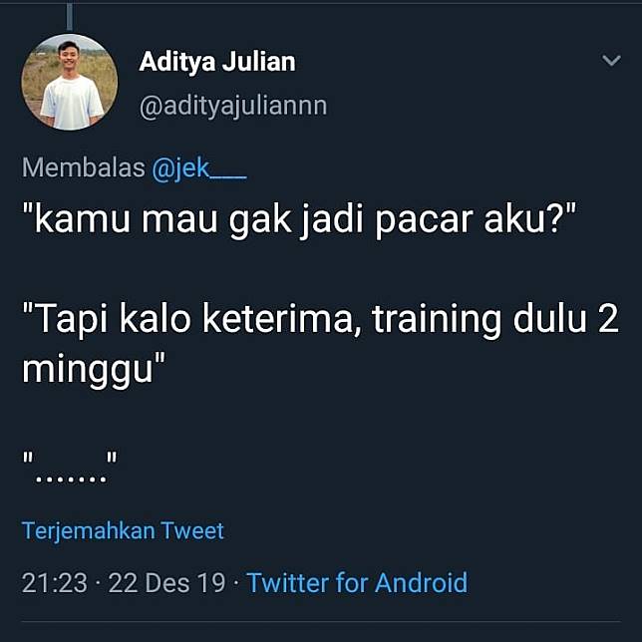This screenshot has height=642, width=642.
Task: Click the quoted dotted "......." line
Action: point(70,468)
